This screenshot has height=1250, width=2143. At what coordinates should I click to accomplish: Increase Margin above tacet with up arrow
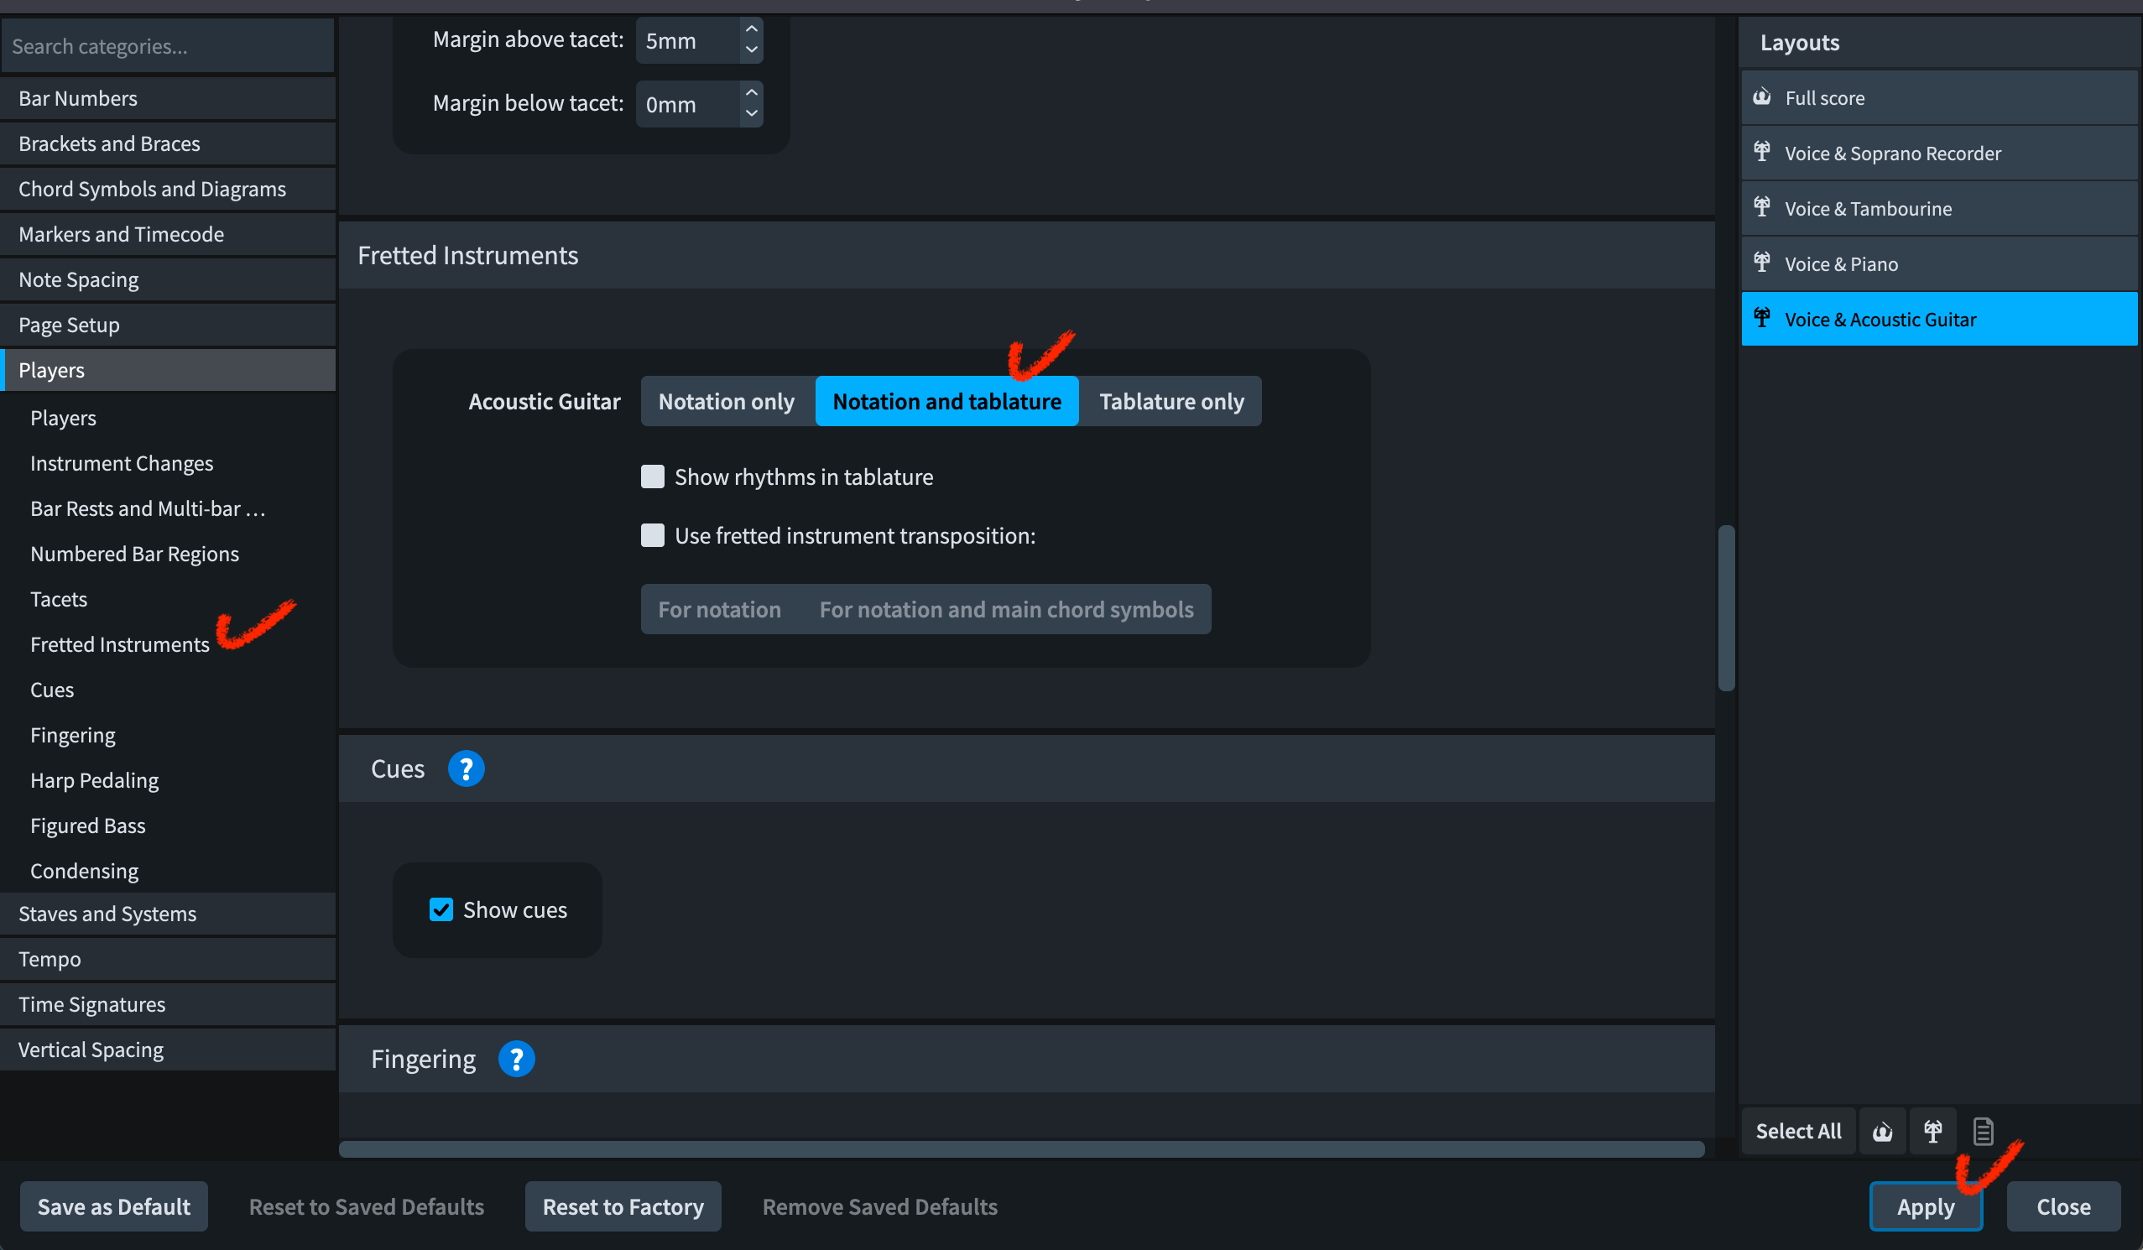tap(751, 29)
